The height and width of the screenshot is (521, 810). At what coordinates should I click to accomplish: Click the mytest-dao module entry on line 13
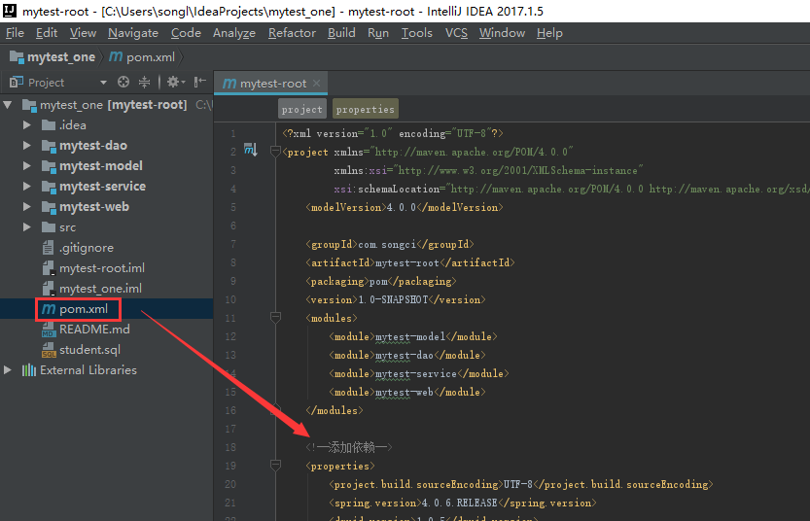click(x=405, y=355)
